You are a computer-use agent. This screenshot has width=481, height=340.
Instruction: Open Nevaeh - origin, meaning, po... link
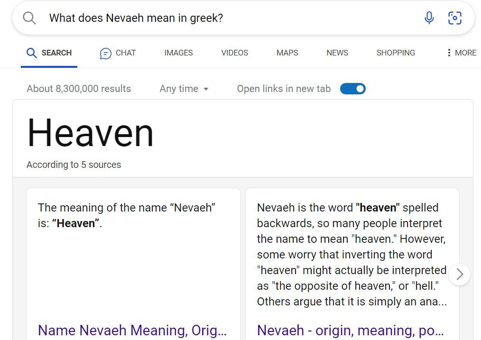(x=351, y=331)
